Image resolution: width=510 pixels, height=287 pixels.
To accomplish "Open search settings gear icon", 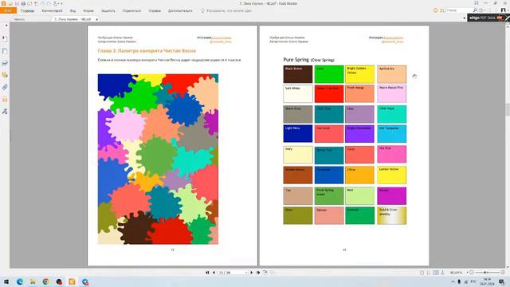I will tap(481, 10).
